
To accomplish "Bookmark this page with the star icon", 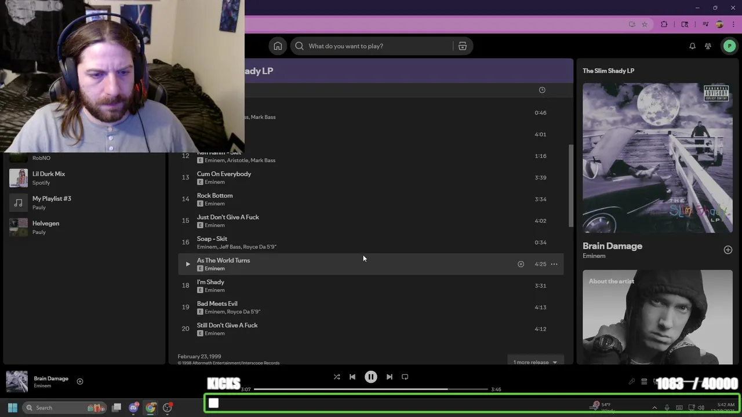I will 645,24.
